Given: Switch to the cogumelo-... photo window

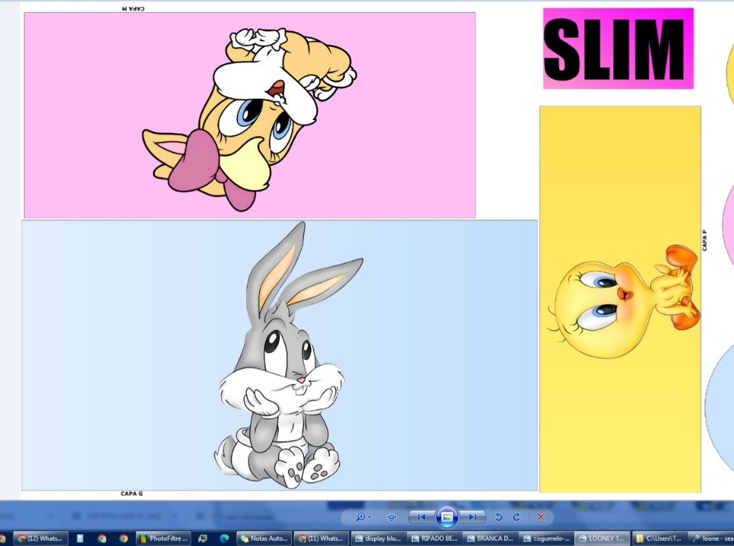Looking at the screenshot, I should [x=547, y=538].
